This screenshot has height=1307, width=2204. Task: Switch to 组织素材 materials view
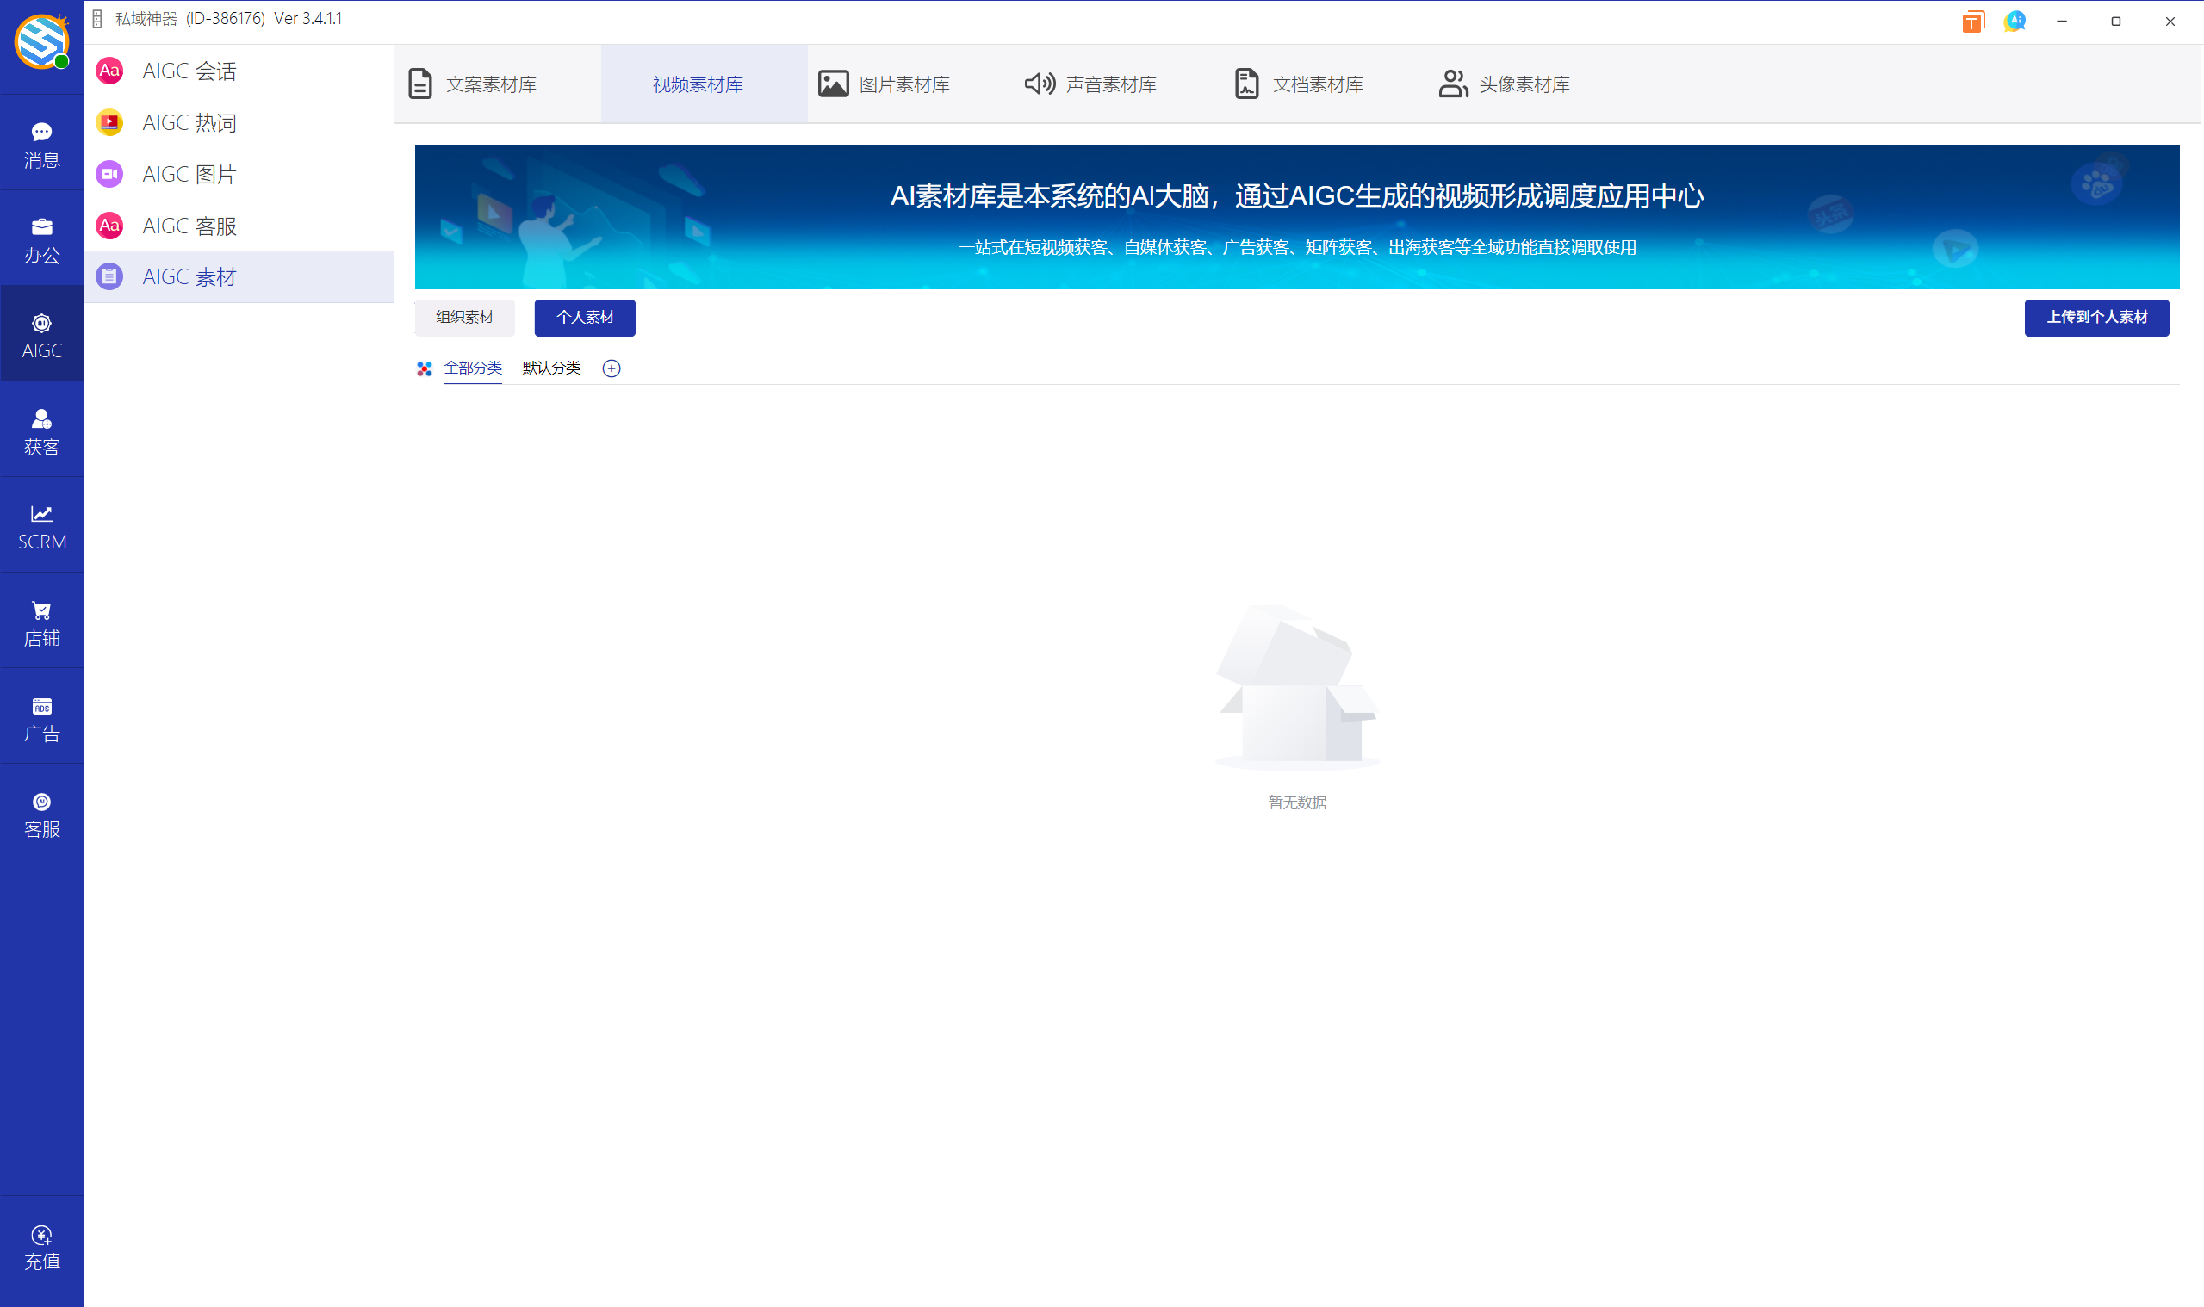click(464, 317)
